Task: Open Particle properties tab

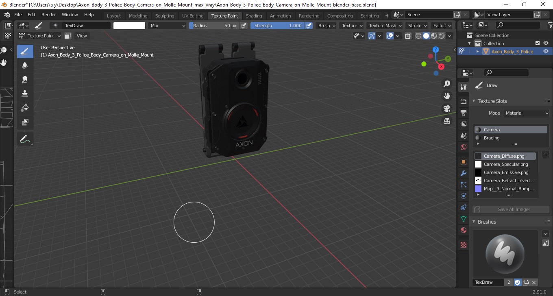Action: [x=463, y=185]
